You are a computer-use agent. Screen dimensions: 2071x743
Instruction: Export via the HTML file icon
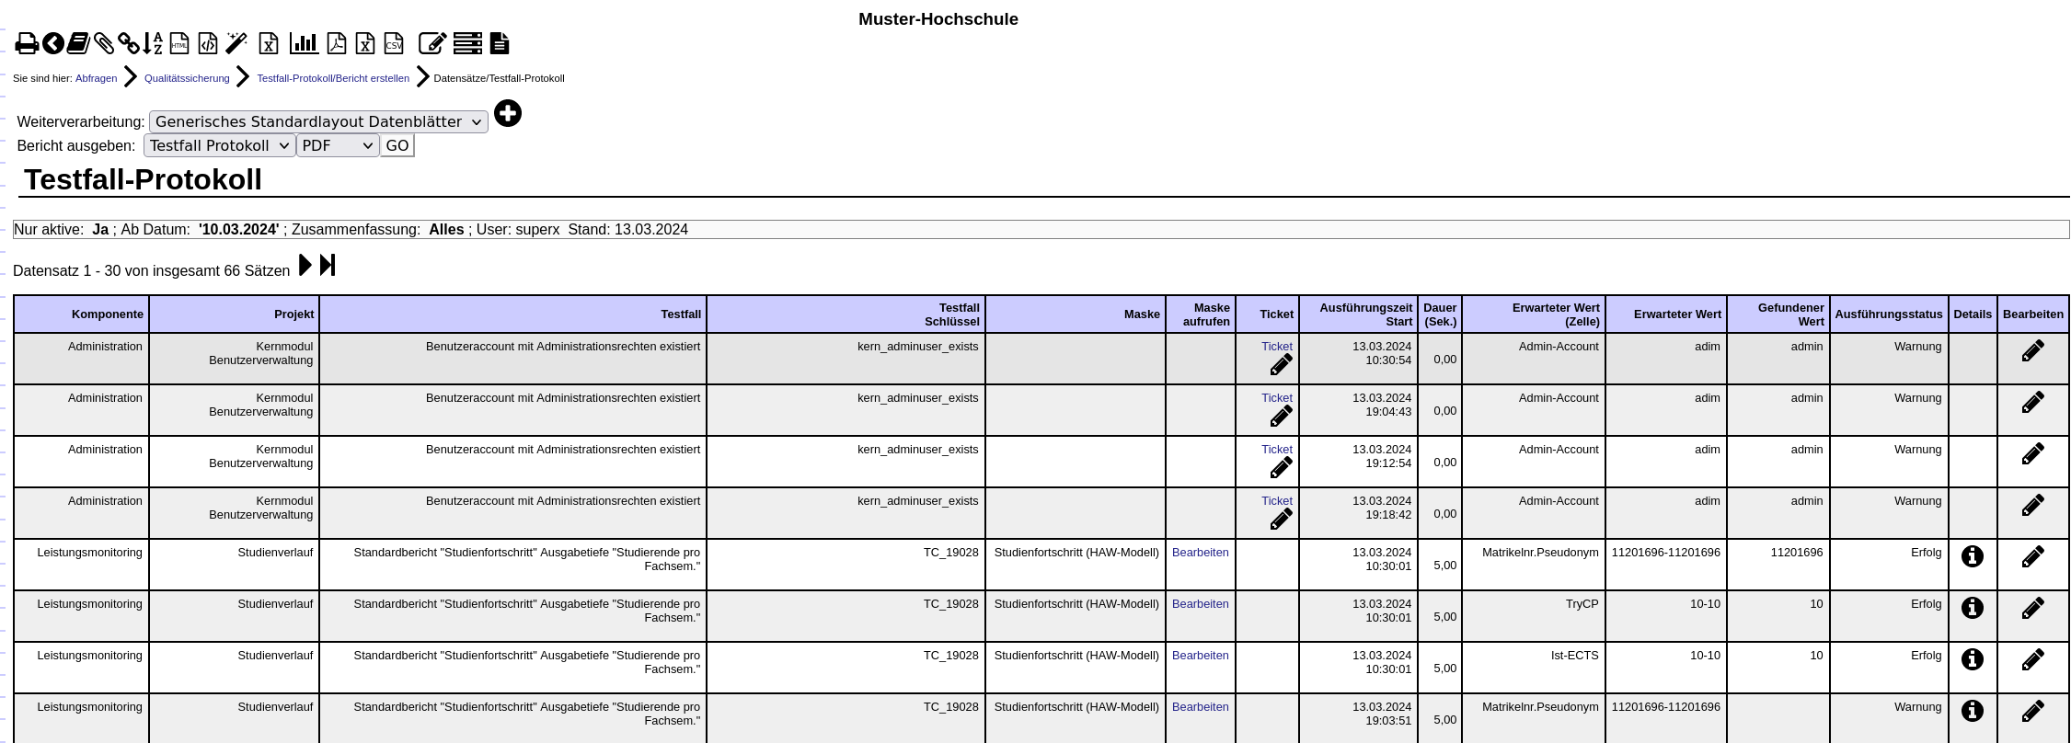(179, 43)
